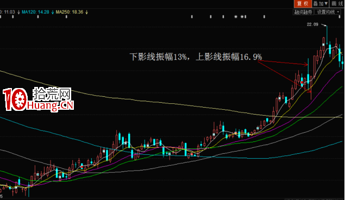Click the candlestick with the long lower shadow
This screenshot has height=200, width=345.
(x=311, y=87)
